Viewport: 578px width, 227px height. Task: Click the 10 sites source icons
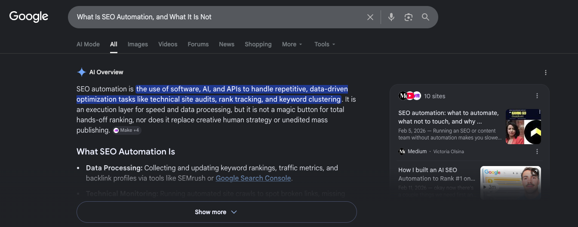tap(409, 96)
